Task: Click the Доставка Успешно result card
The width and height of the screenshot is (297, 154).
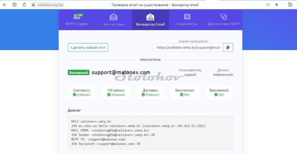Action: click(x=150, y=92)
